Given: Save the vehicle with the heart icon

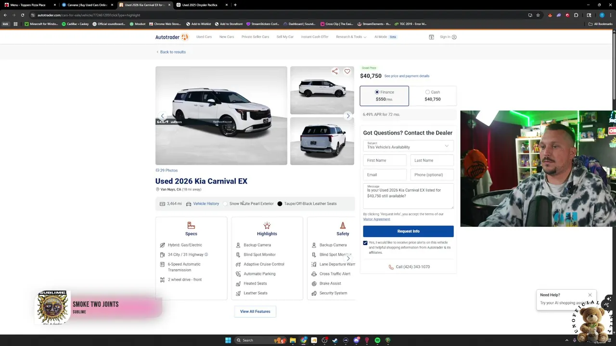Looking at the screenshot, I should click(x=347, y=71).
